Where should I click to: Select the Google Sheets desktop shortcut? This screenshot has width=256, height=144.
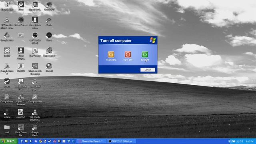click(35, 130)
